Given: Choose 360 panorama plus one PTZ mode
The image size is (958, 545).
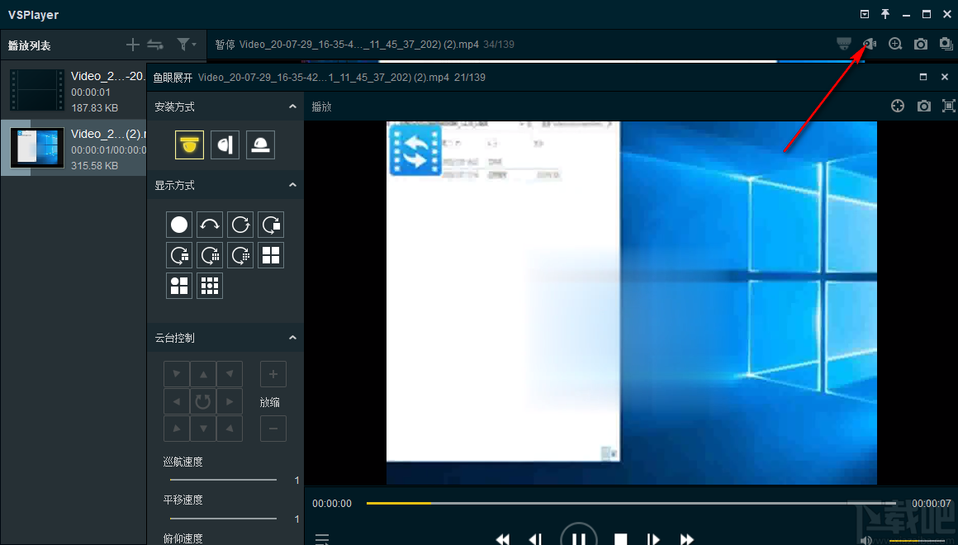Looking at the screenshot, I should tap(271, 225).
